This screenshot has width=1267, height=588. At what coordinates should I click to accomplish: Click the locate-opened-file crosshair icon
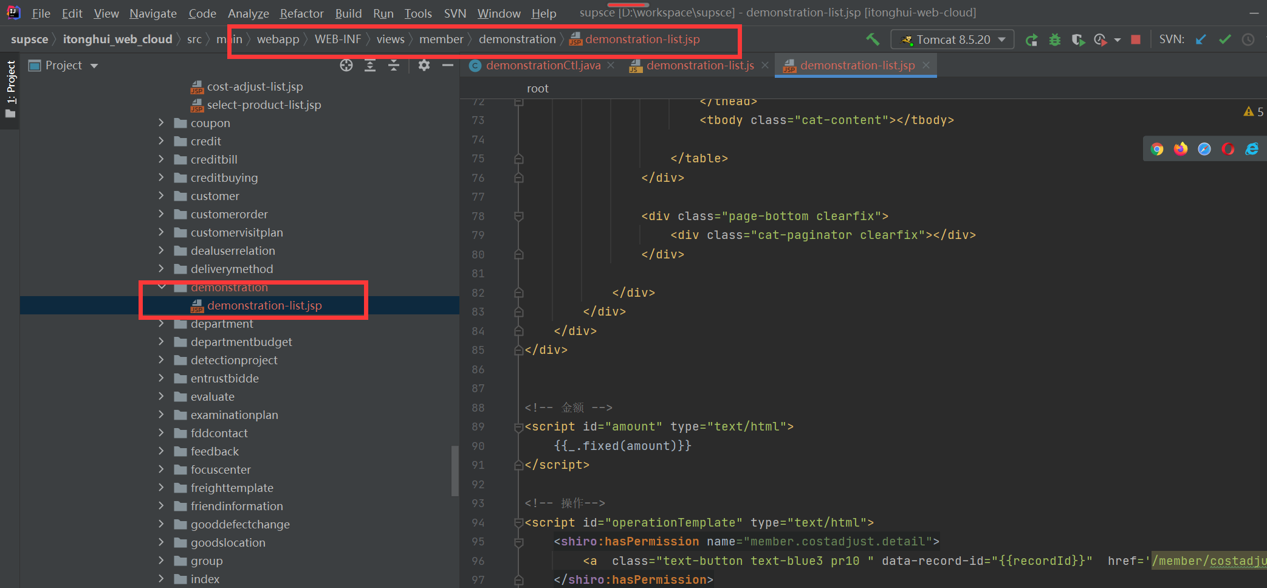(346, 65)
